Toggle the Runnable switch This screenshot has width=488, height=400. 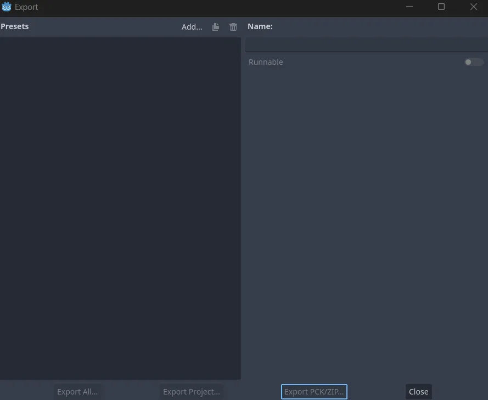coord(474,62)
